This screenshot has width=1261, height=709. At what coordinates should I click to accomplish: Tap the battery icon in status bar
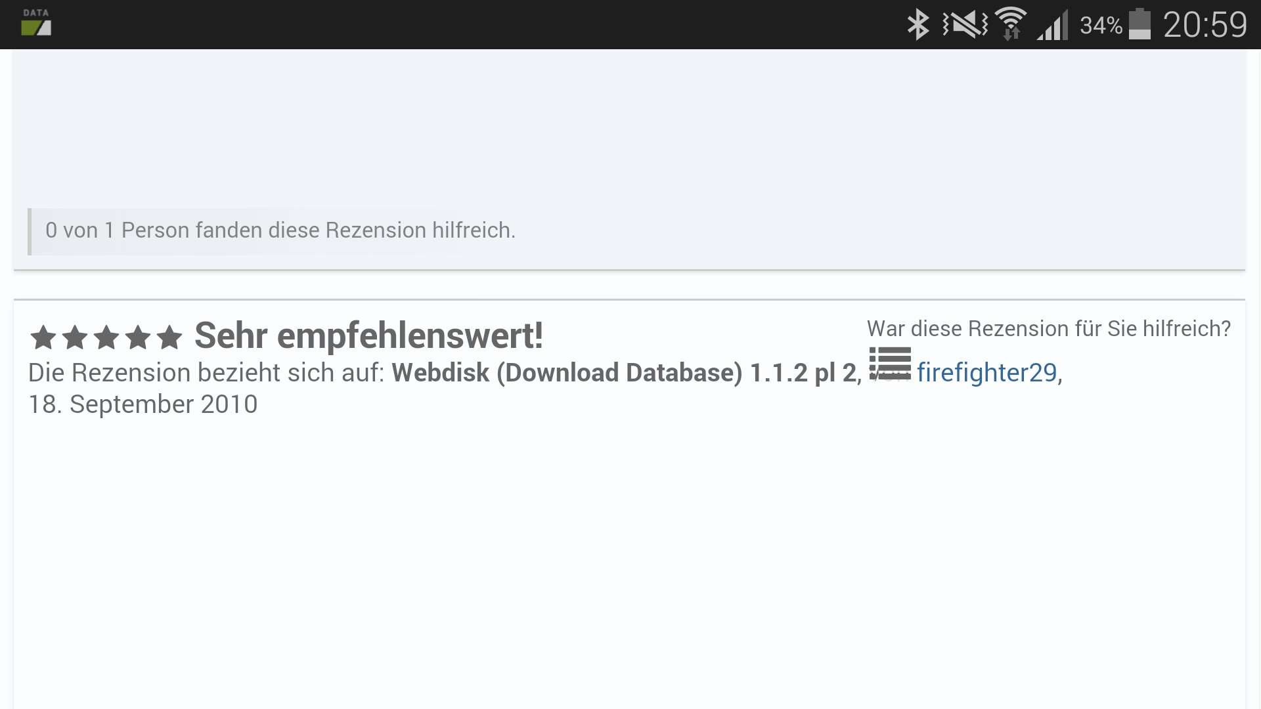click(x=1140, y=25)
